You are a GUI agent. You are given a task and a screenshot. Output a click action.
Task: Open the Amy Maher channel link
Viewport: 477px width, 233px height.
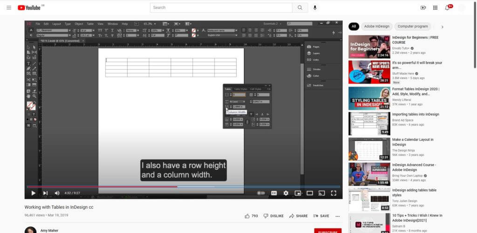tap(49, 231)
